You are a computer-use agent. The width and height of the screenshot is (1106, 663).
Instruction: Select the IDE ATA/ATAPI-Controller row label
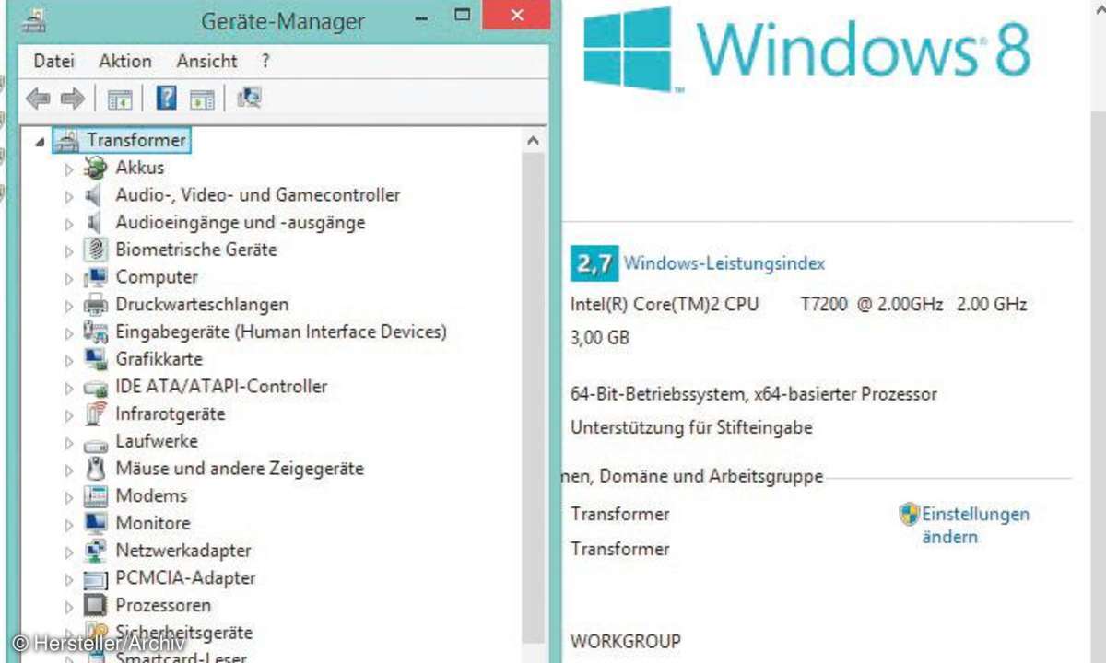[221, 387]
